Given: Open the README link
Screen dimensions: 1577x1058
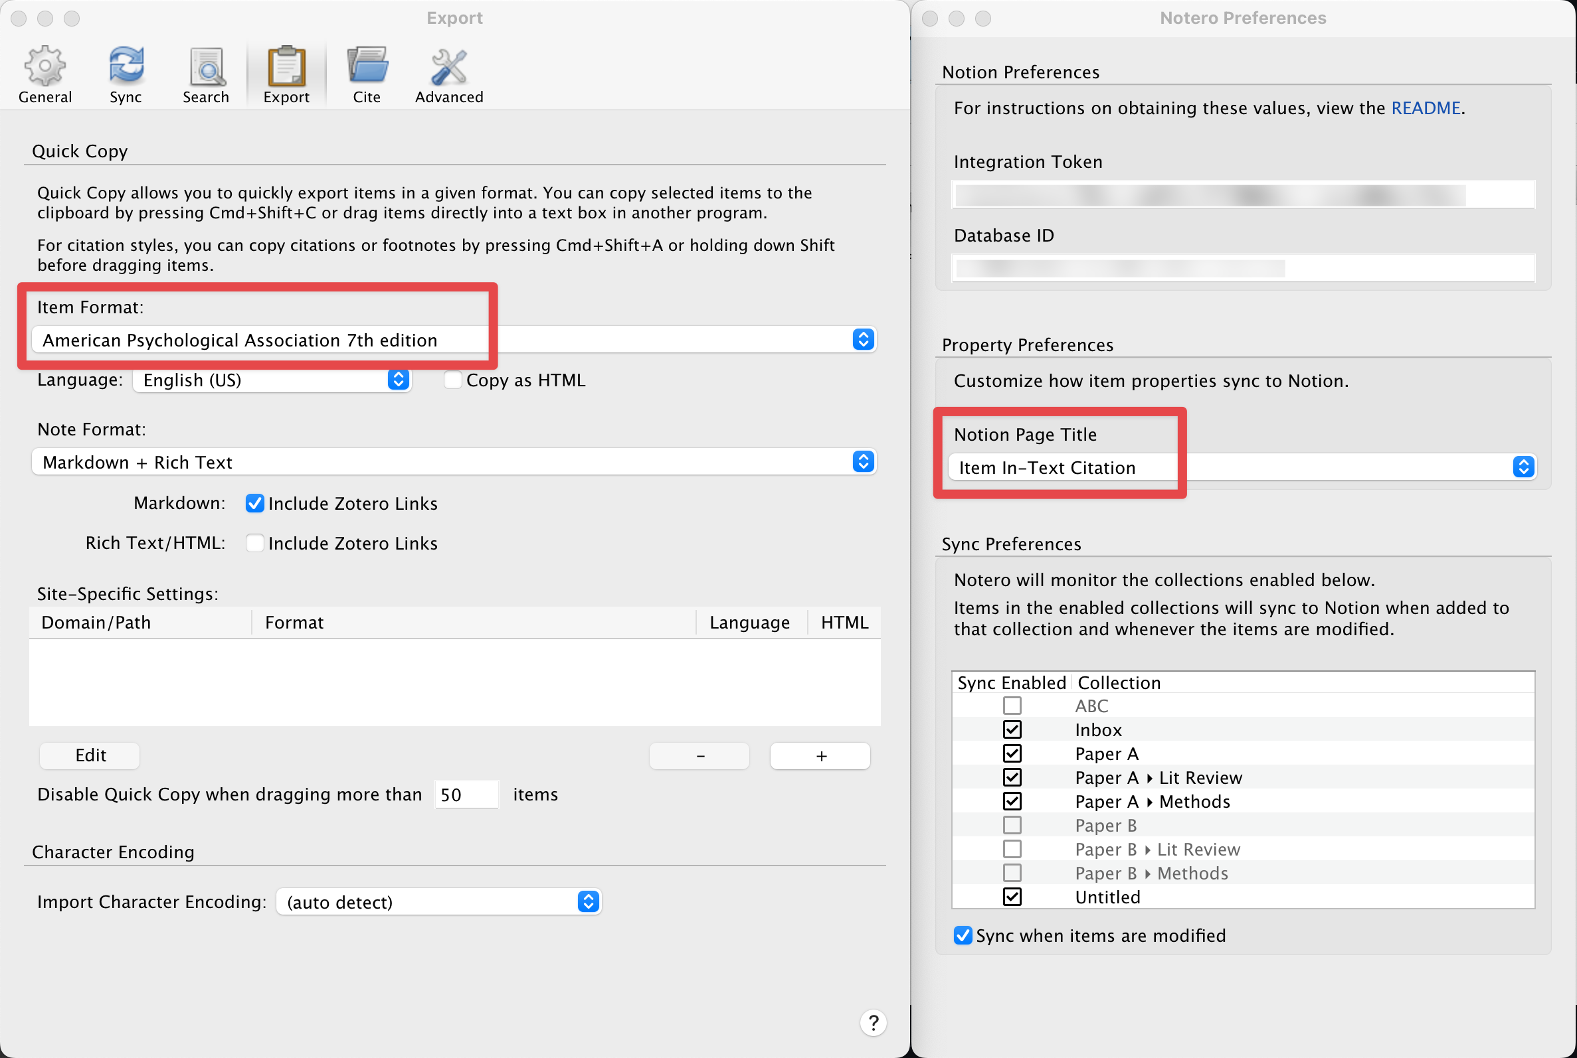Looking at the screenshot, I should pos(1426,108).
